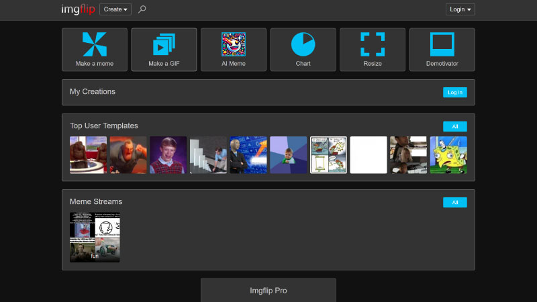The image size is (537, 302).
Task: Select the Bad Luck Brian template
Action: 168,155
